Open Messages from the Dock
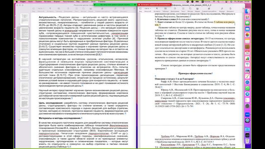The width and height of the screenshot is (265, 149). [x=247, y=23]
